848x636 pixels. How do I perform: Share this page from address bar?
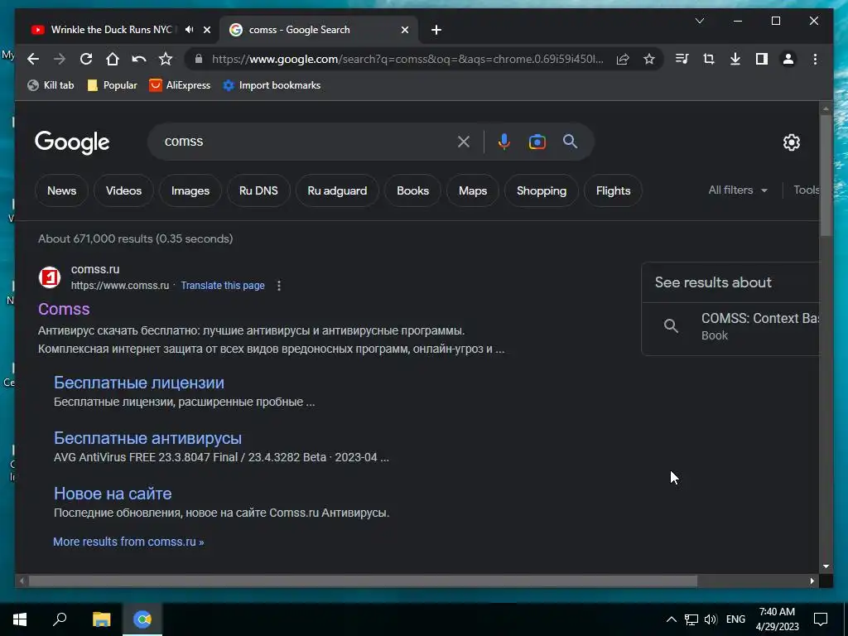coord(623,59)
